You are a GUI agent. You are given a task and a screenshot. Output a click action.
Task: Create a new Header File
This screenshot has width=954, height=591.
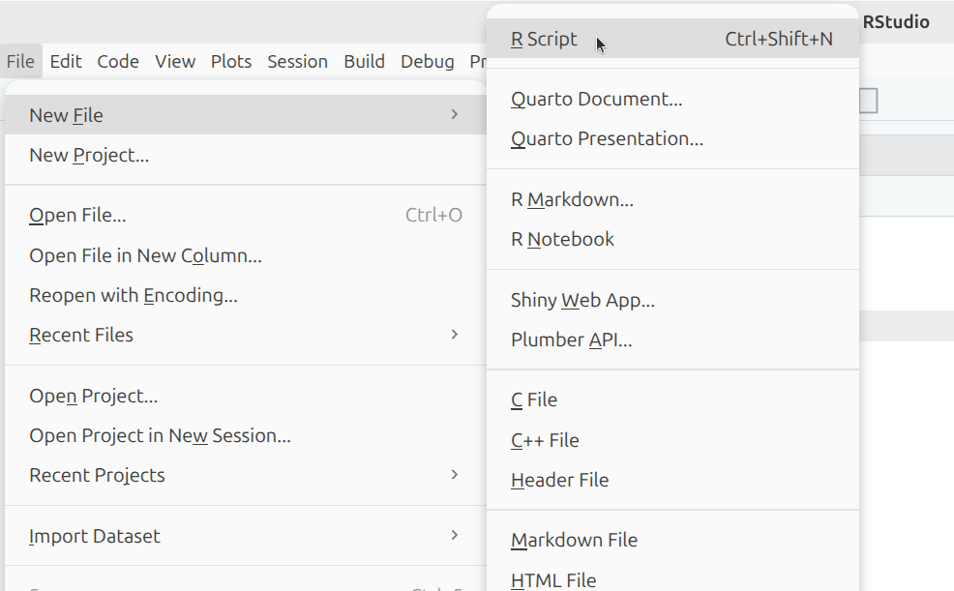(x=672, y=480)
